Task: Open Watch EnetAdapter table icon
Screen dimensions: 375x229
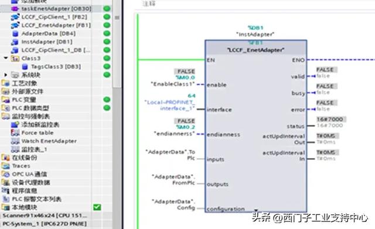Action: click(x=15, y=141)
